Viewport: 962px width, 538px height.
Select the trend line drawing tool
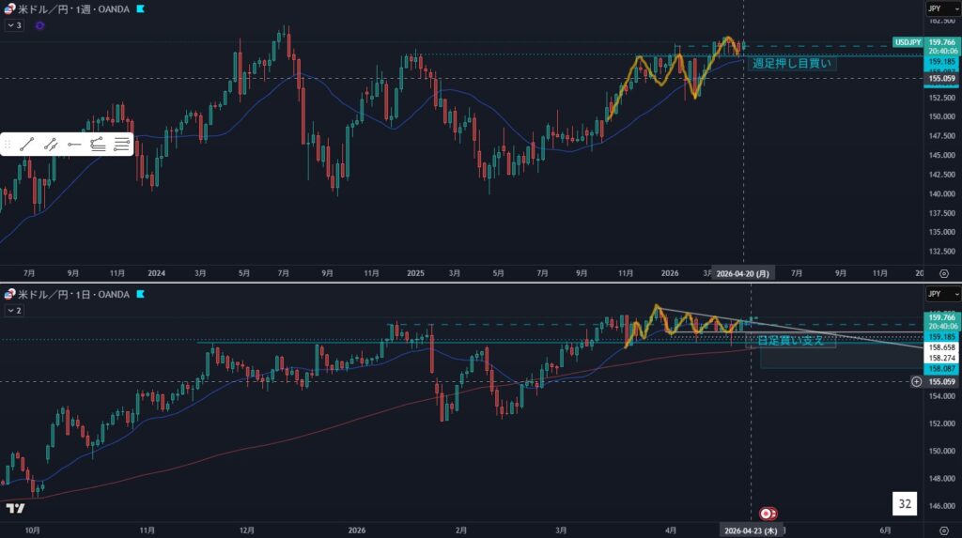tap(27, 145)
